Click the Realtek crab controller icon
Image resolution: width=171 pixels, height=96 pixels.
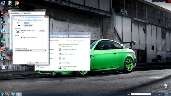pos(18,31)
